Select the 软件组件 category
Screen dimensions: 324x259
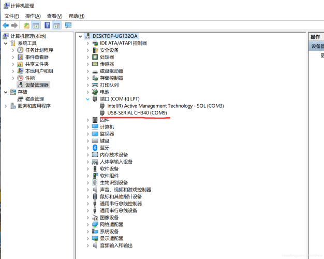point(109,176)
